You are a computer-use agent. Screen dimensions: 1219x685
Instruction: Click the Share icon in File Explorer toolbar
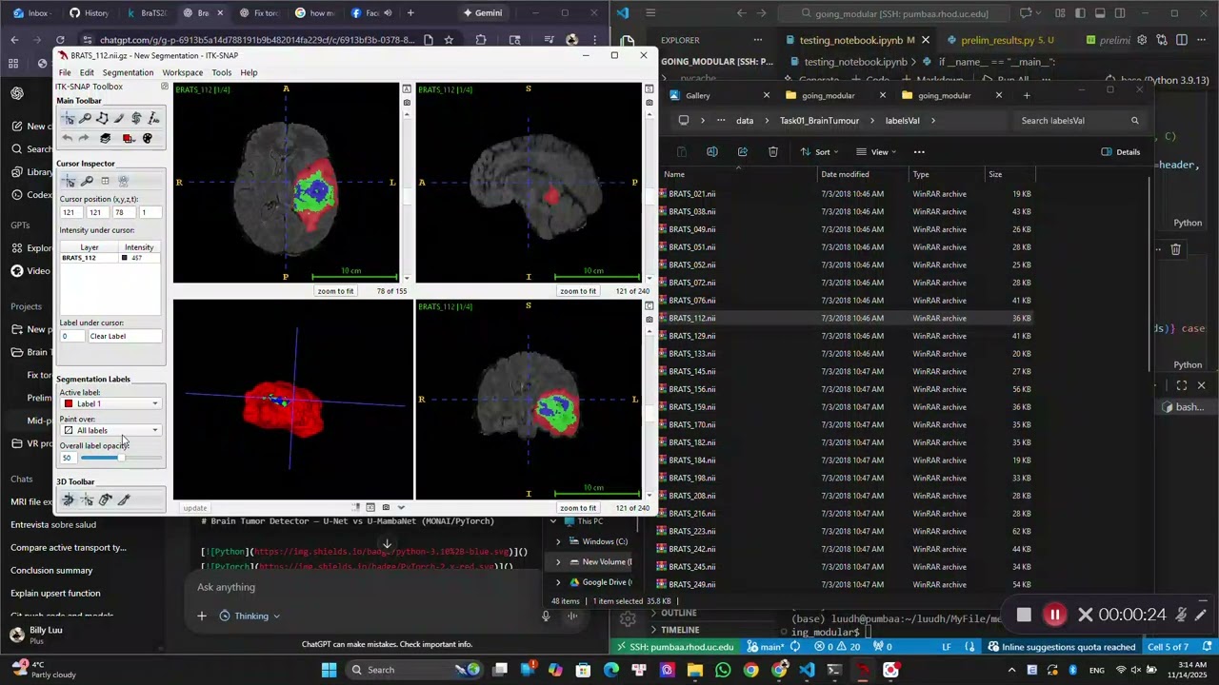(742, 152)
